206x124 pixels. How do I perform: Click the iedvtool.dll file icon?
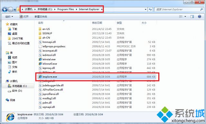click(40, 55)
